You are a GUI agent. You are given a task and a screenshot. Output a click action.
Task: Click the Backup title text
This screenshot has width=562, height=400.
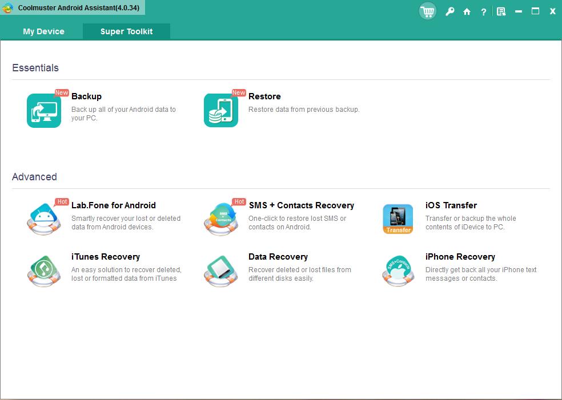(86, 96)
